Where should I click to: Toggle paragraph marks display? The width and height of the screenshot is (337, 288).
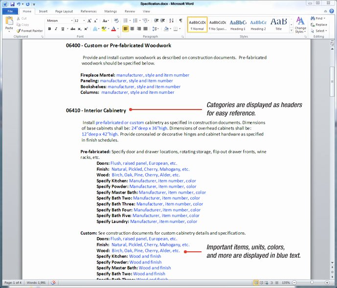pyautogui.click(x=181, y=21)
